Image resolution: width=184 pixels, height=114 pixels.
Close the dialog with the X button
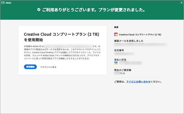[182, 2]
